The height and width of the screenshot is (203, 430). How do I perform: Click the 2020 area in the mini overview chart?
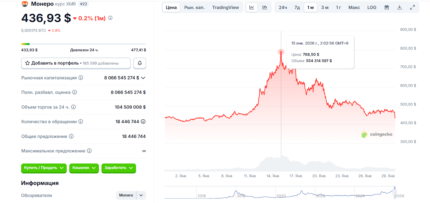pyautogui.click(x=281, y=196)
